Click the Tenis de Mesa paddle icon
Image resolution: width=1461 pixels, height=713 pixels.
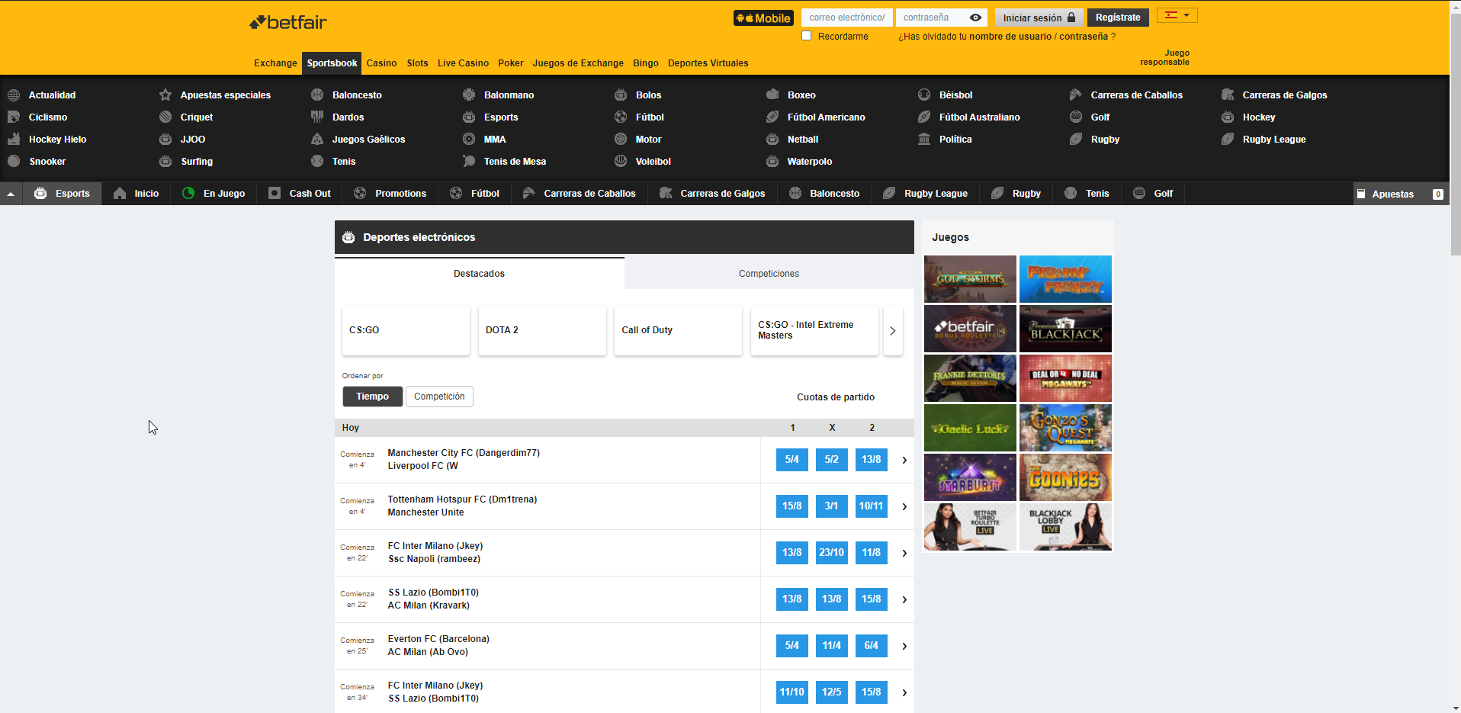469,162
